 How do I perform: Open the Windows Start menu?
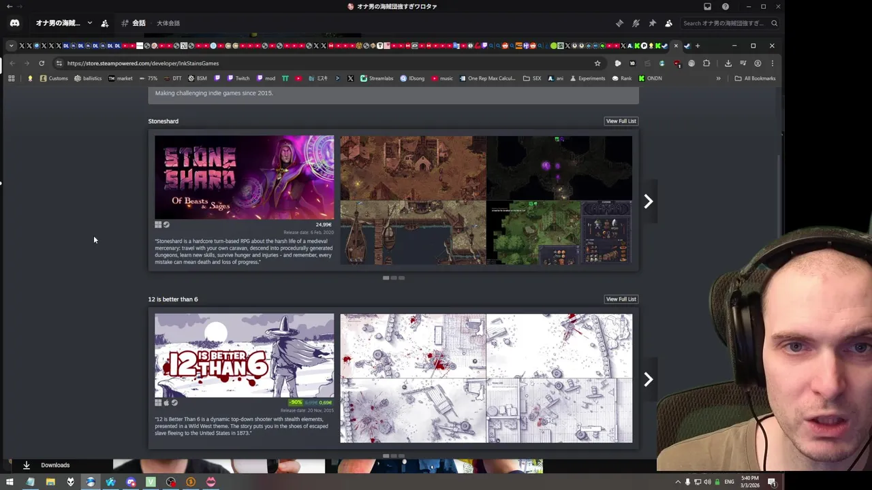click(x=10, y=482)
